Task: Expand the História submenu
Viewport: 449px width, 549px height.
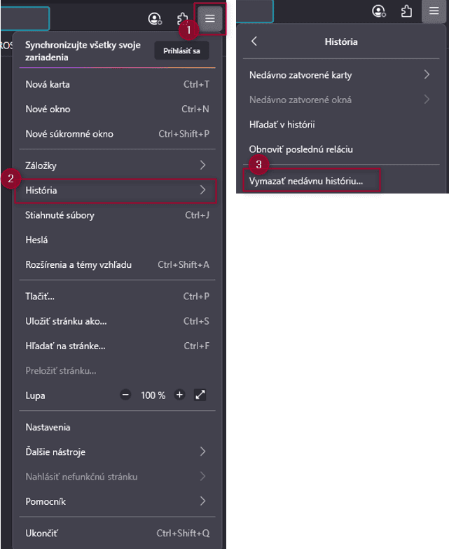Action: click(116, 190)
